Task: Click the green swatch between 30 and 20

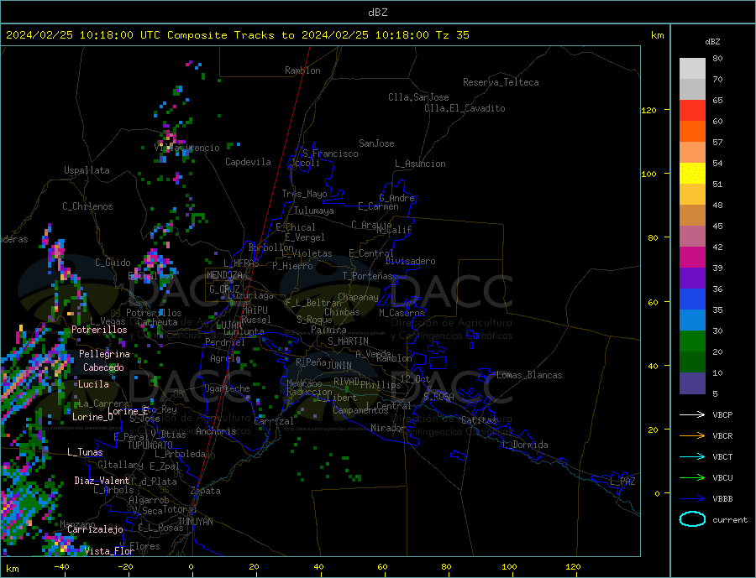Action: [x=692, y=341]
